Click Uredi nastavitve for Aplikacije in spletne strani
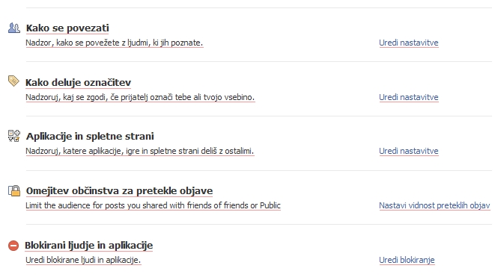The height and width of the screenshot is (280, 495). click(408, 151)
